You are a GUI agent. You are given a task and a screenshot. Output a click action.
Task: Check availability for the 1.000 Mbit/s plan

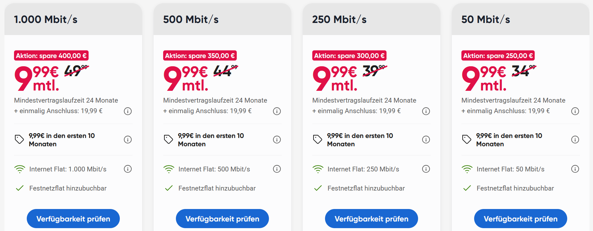click(73, 219)
